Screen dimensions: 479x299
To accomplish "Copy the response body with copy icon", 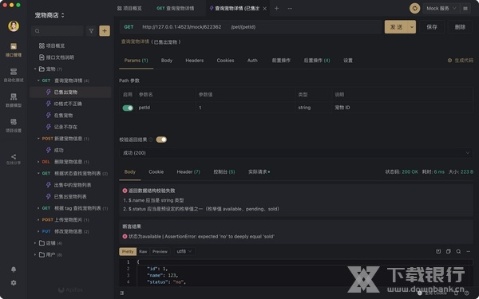I will coord(448,251).
